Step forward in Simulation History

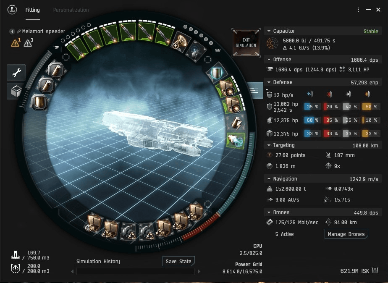click(x=199, y=271)
